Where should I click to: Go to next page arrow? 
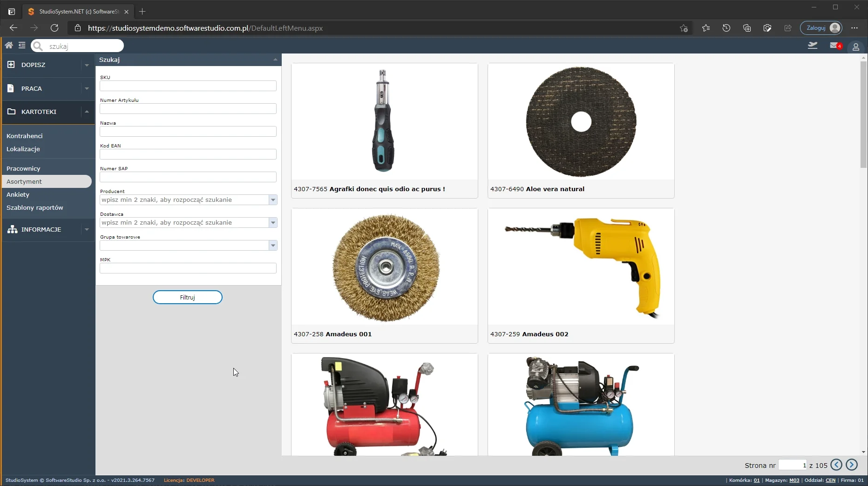(x=851, y=465)
